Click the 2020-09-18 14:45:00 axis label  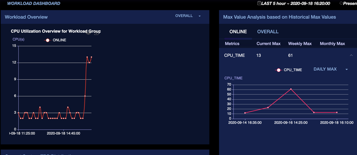[63, 134]
